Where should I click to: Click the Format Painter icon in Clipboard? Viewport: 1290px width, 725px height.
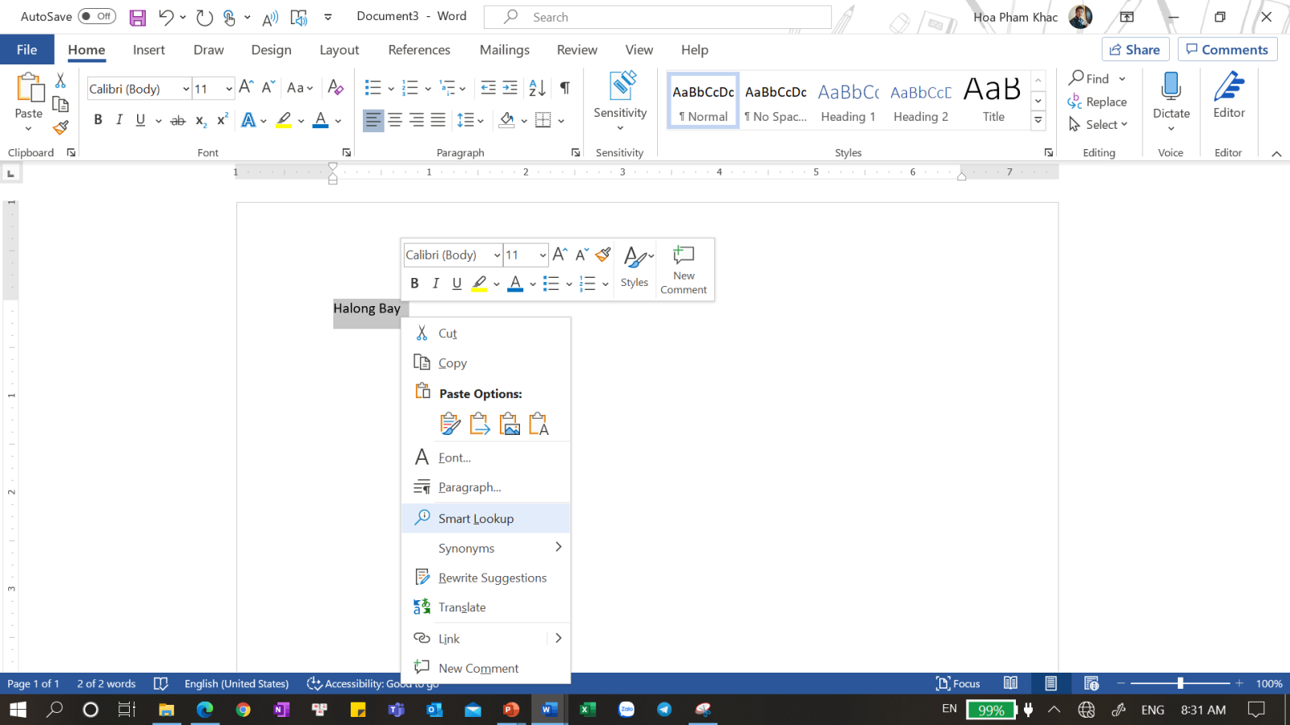[60, 127]
